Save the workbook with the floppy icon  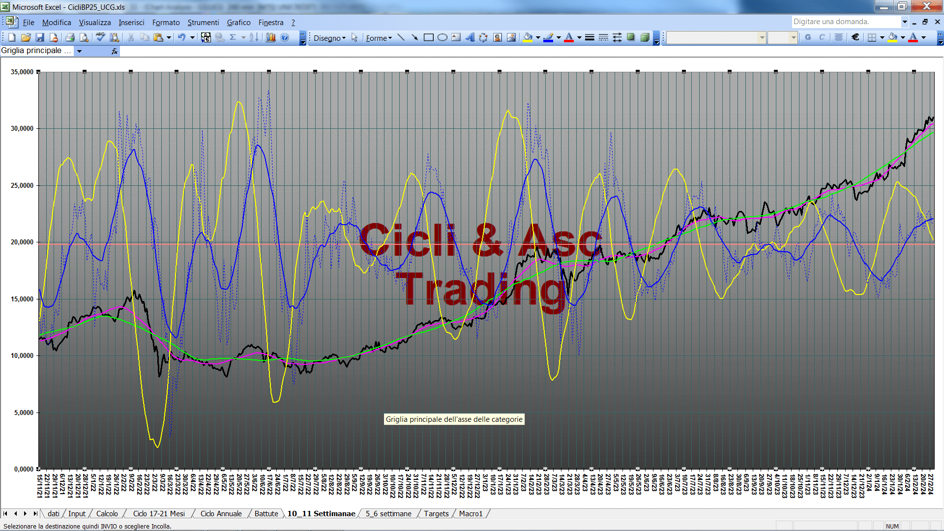point(40,37)
